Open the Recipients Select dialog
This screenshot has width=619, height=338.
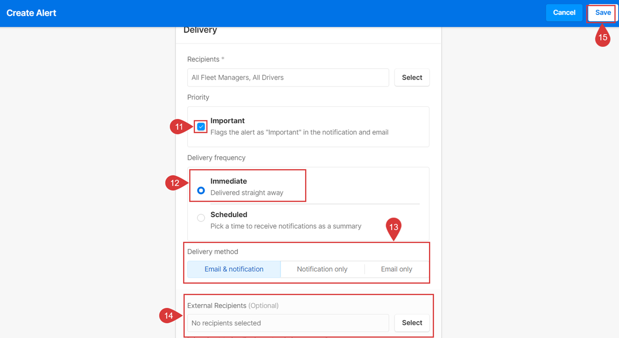[x=412, y=77]
